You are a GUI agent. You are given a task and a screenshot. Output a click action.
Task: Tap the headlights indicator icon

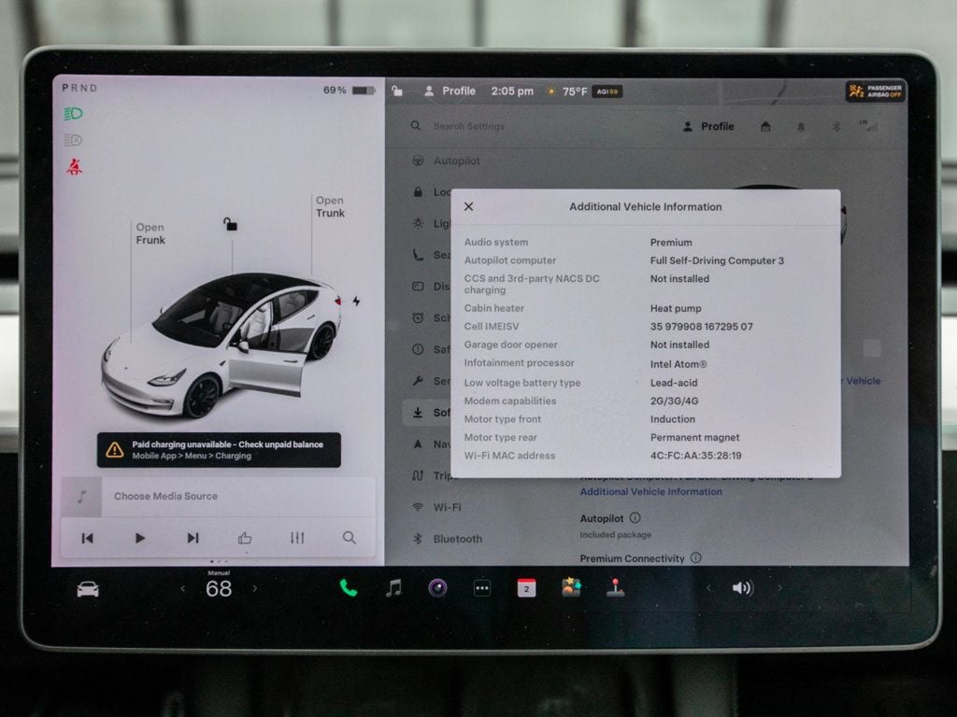pyautogui.click(x=73, y=114)
